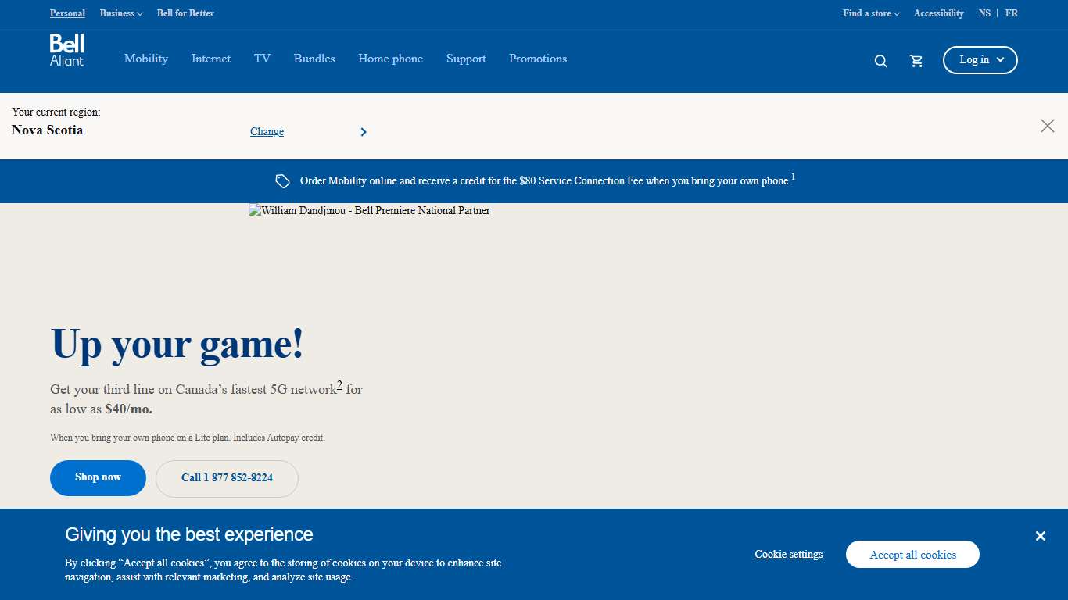Viewport: 1068px width, 600px height.
Task: Open the search on the navigation bar
Action: (x=880, y=60)
